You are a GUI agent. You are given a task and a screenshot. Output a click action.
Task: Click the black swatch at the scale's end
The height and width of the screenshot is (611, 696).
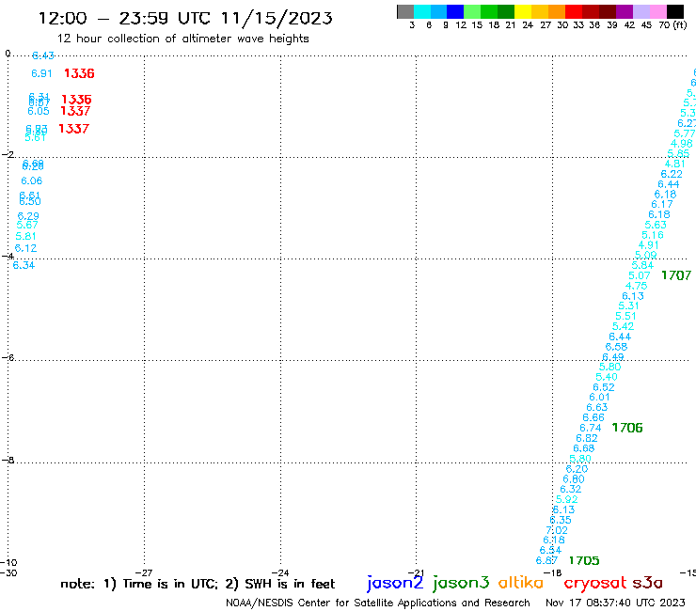tap(675, 11)
